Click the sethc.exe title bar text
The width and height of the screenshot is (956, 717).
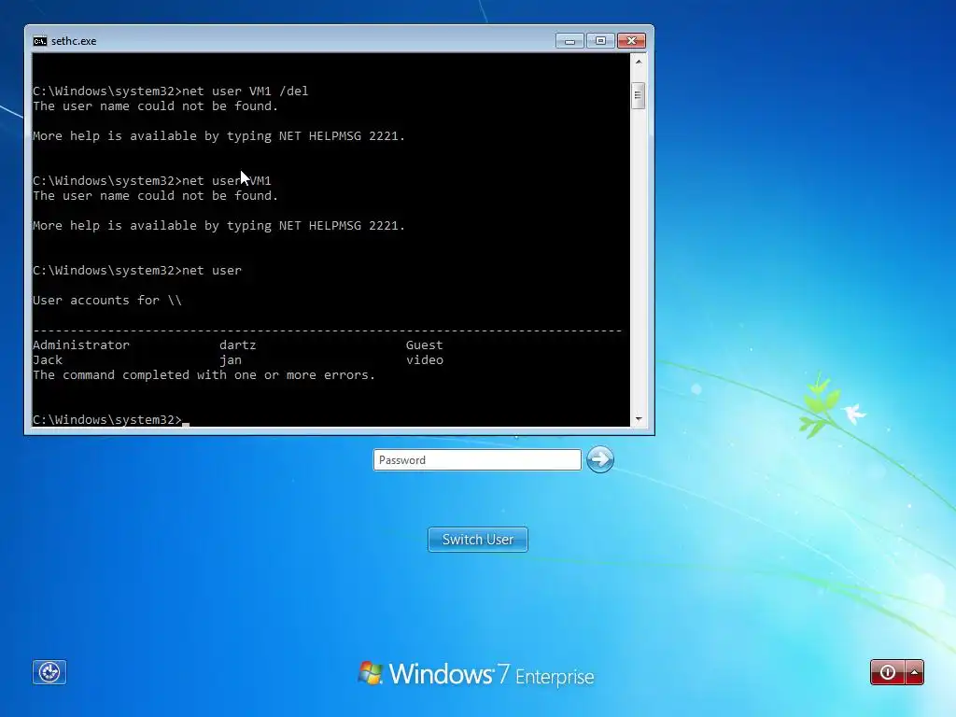[x=74, y=41]
